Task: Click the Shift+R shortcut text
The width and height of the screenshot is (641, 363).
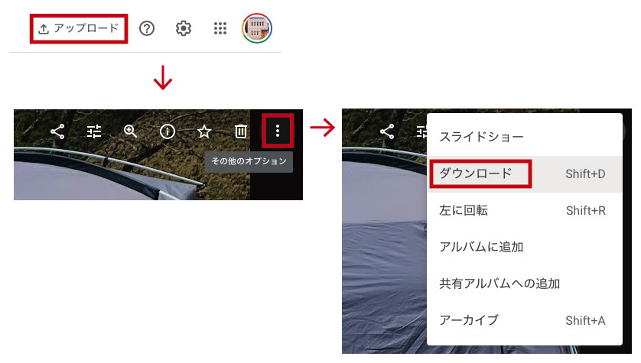Action: pos(585,211)
